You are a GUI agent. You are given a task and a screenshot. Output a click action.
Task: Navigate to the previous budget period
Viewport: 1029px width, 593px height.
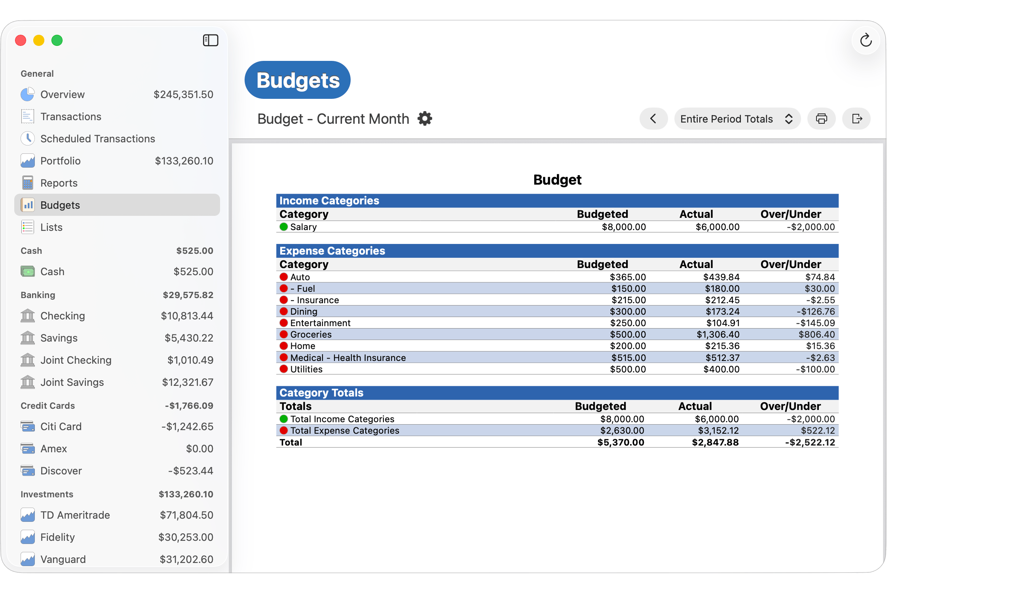[653, 119]
